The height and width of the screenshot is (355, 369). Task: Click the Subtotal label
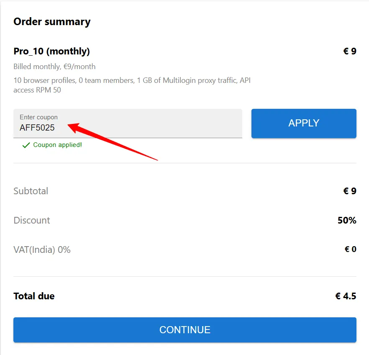tap(31, 191)
